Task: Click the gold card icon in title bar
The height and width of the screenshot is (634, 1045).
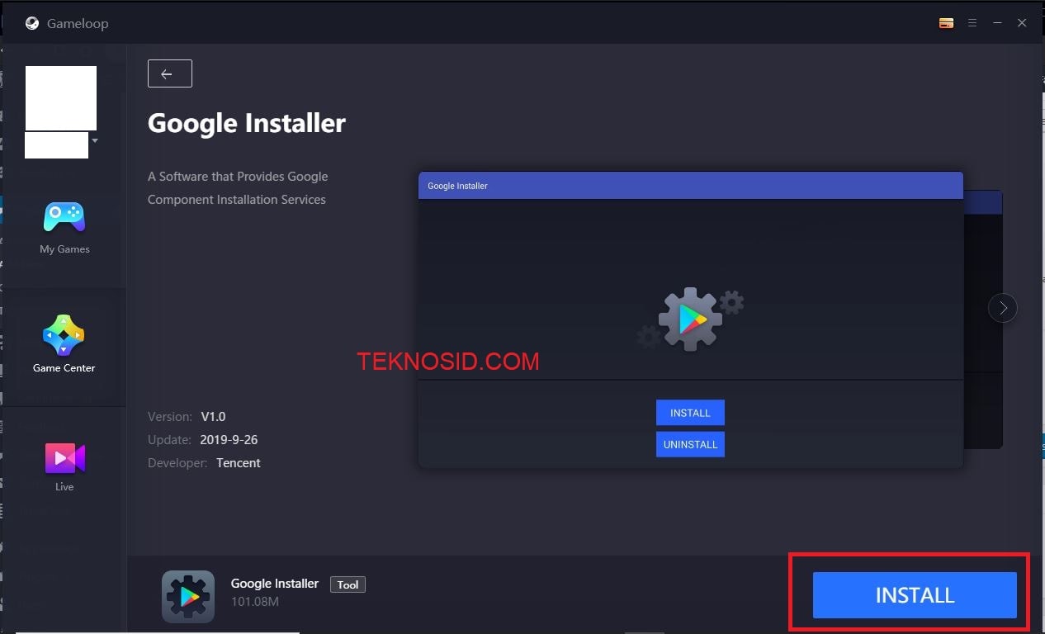Action: click(x=947, y=23)
